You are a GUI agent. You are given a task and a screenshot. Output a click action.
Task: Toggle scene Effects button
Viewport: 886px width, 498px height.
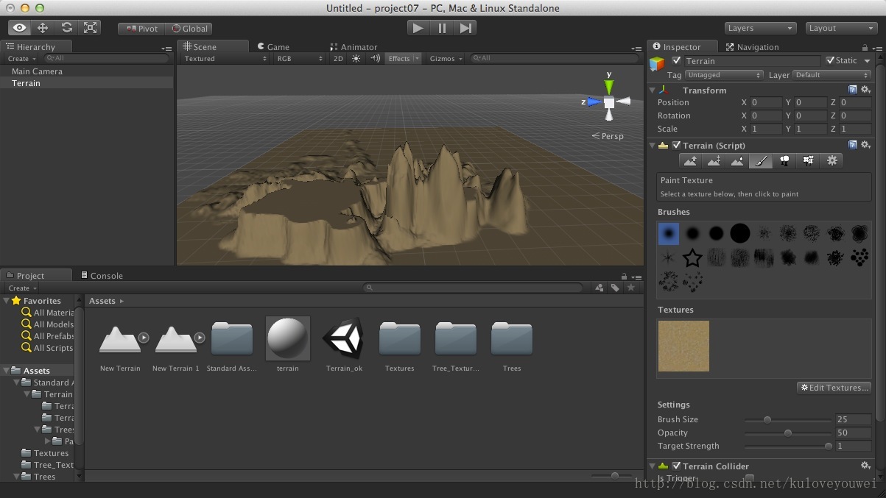pos(399,58)
